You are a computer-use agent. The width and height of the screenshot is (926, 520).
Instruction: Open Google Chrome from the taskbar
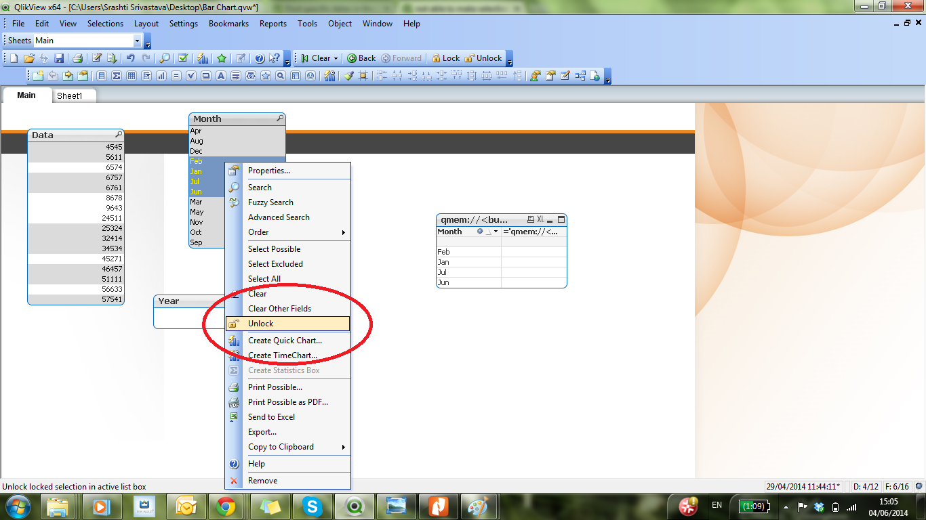click(226, 506)
